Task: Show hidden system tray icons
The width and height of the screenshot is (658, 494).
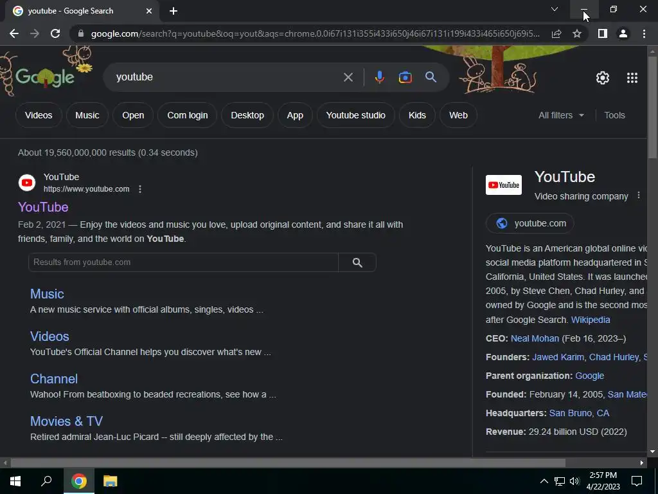Action: coord(544,481)
